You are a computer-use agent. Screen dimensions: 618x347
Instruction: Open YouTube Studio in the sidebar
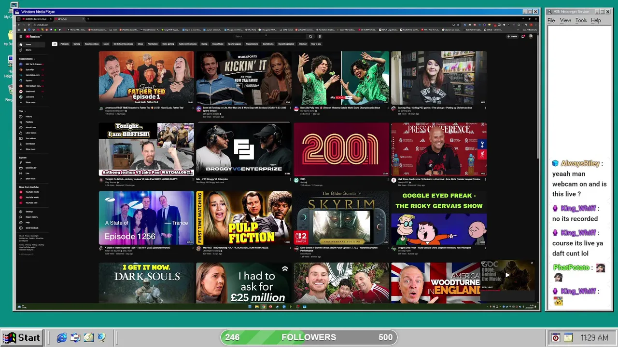[x=31, y=192]
